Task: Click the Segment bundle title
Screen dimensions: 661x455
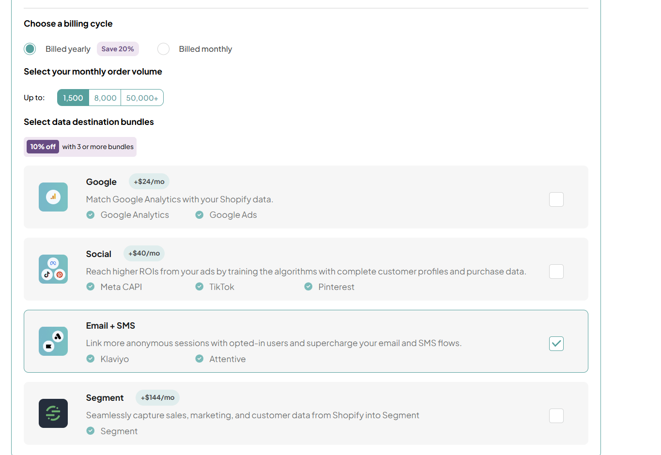Action: coord(105,398)
